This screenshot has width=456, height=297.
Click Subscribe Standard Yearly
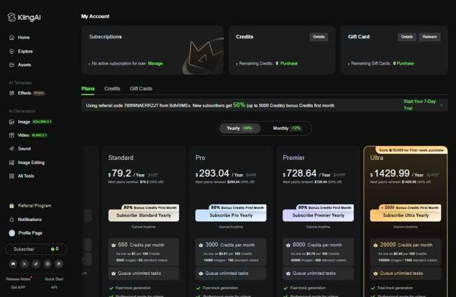pos(144,215)
